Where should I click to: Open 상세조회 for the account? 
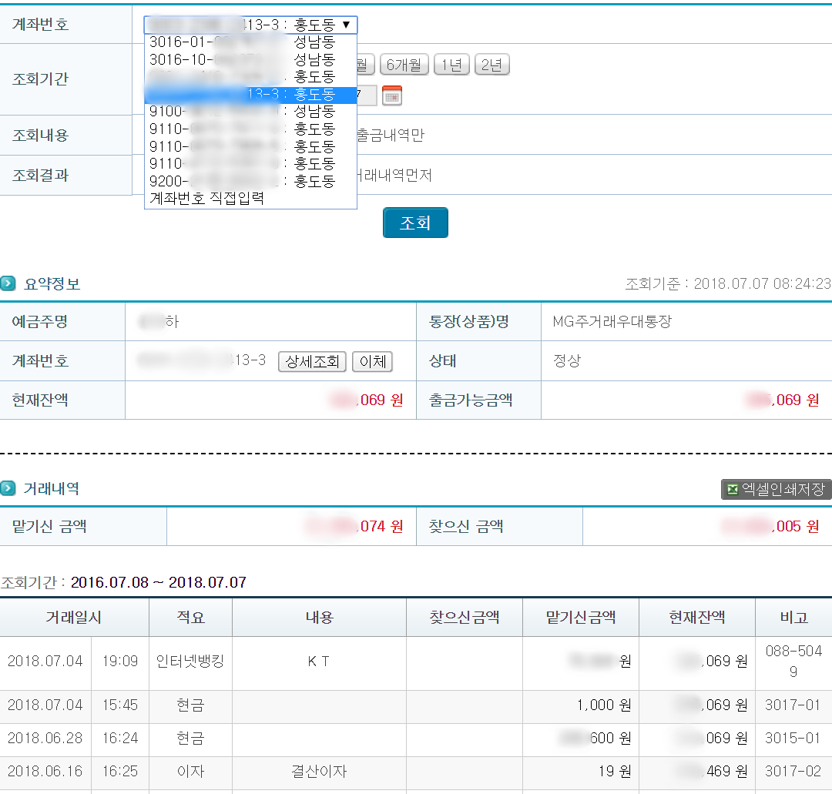coord(313,362)
